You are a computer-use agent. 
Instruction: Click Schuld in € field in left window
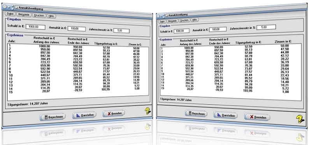pyautogui.click(x=35, y=27)
